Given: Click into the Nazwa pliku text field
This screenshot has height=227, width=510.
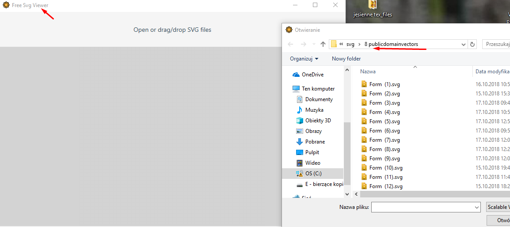Looking at the screenshot, I should (x=422, y=207).
